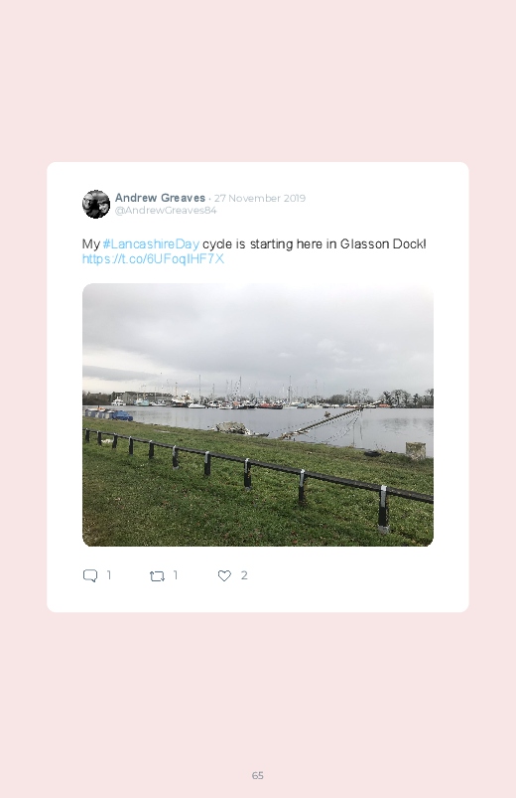Click the @AndrewGreaves84 handle

pyautogui.click(x=166, y=211)
